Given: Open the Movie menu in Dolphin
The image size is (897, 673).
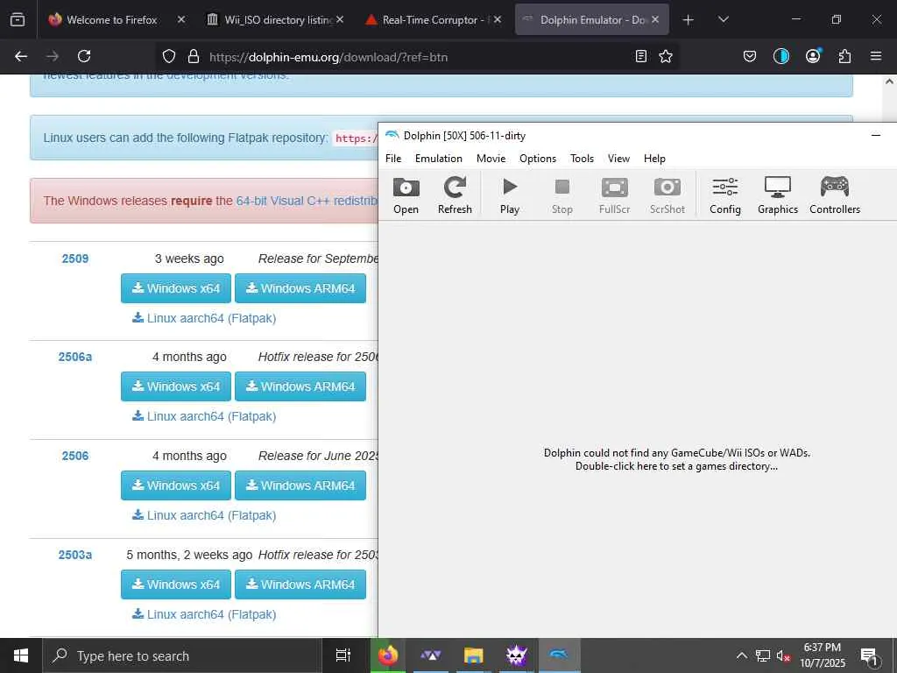Looking at the screenshot, I should (491, 159).
